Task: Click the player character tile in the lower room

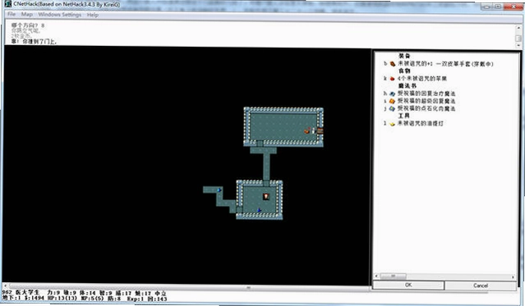Action: tap(266, 196)
